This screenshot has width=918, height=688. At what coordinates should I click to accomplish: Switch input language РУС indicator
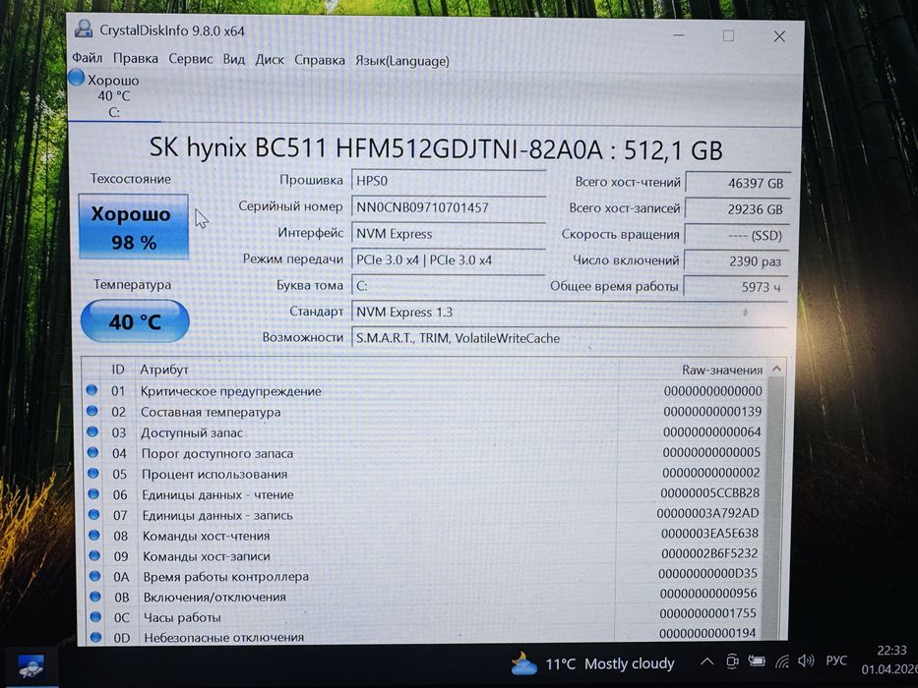point(836,660)
